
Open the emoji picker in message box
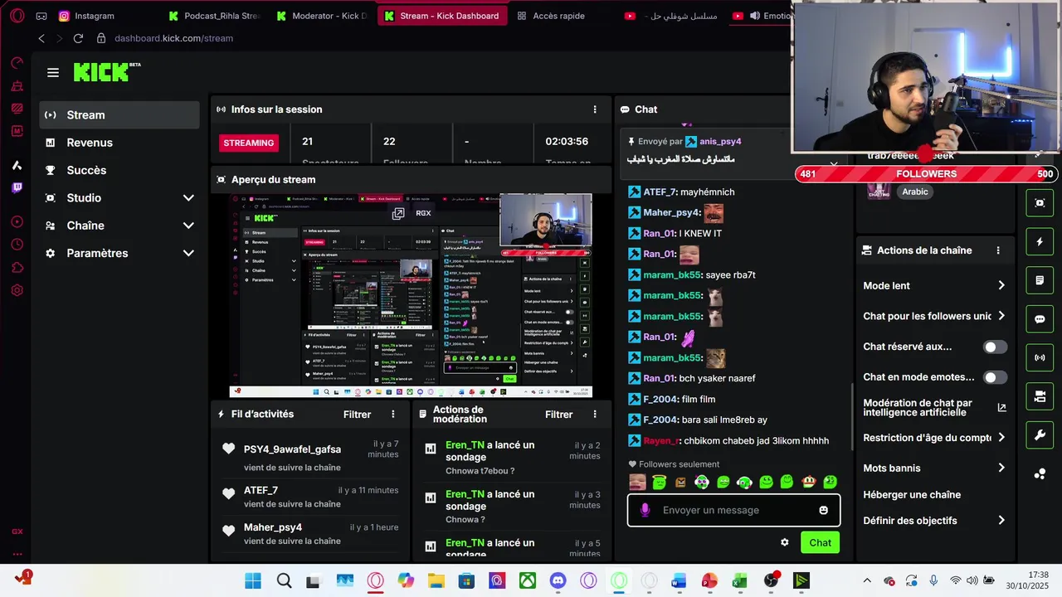click(823, 510)
